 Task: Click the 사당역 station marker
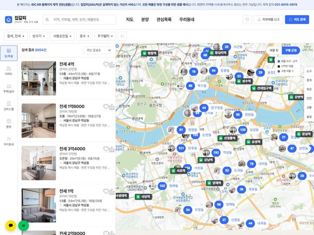[143, 197]
